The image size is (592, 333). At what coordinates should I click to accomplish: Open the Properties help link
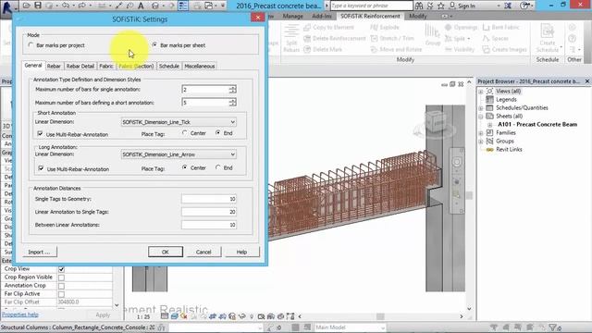(20, 314)
